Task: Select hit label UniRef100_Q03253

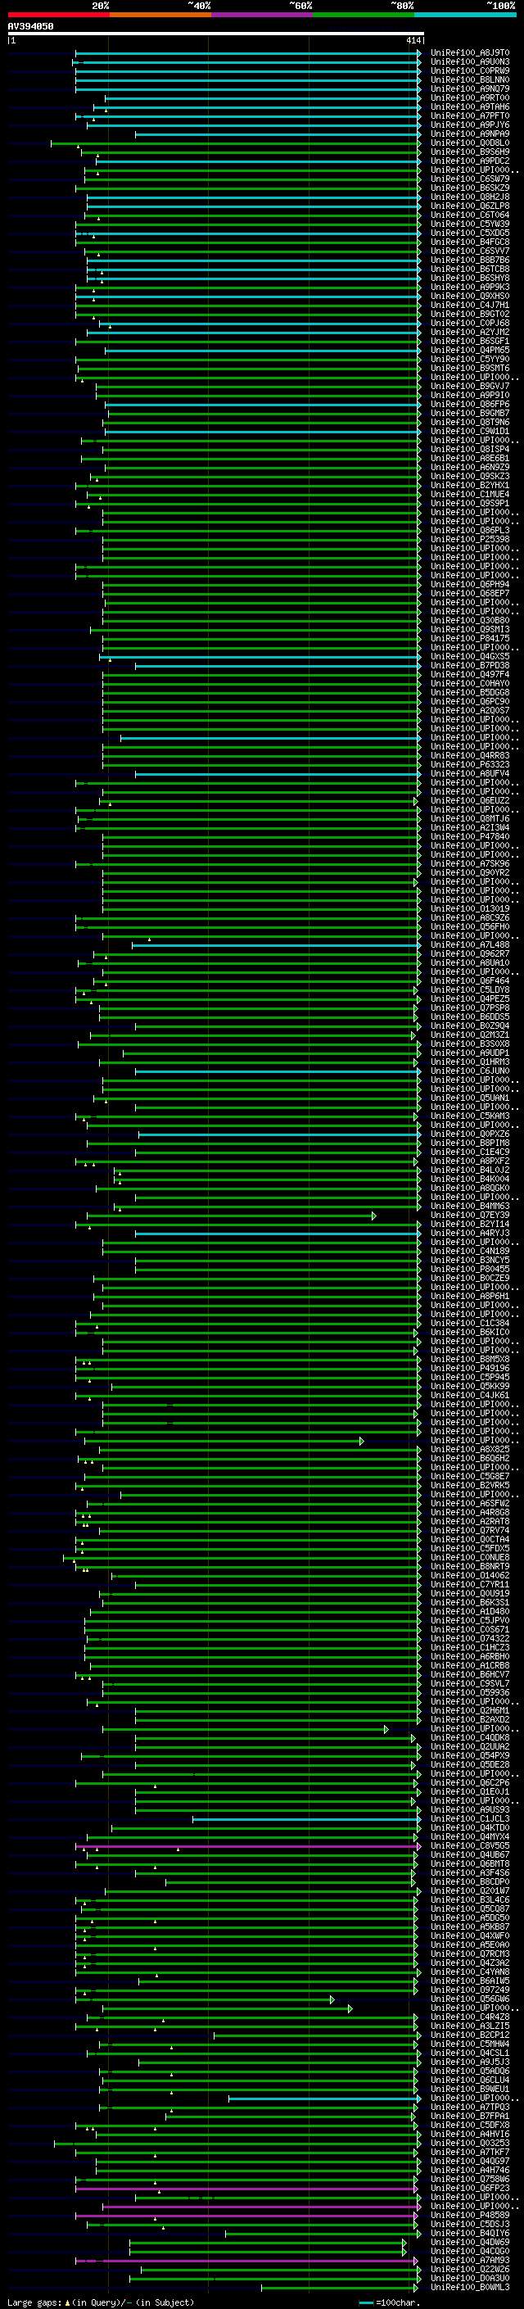Action: coord(470,2144)
